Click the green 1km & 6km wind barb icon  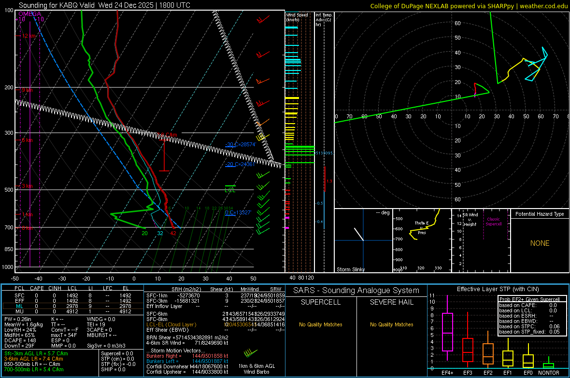(x=251, y=352)
